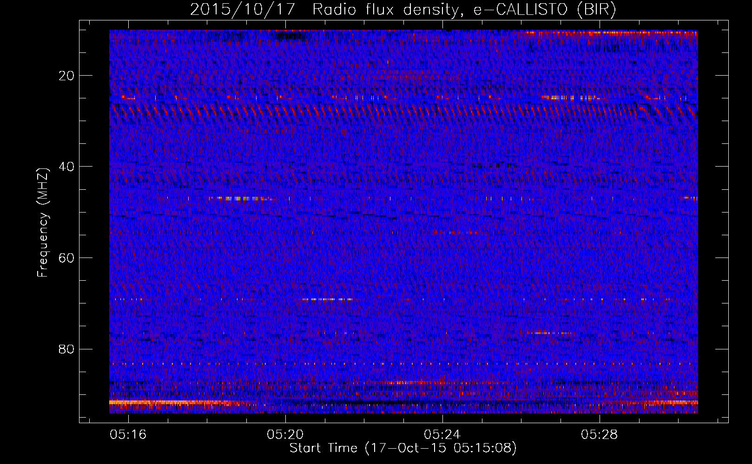Screen dimensions: 752x464
Task: Click the 05:28 time tick label
Action: click(599, 435)
